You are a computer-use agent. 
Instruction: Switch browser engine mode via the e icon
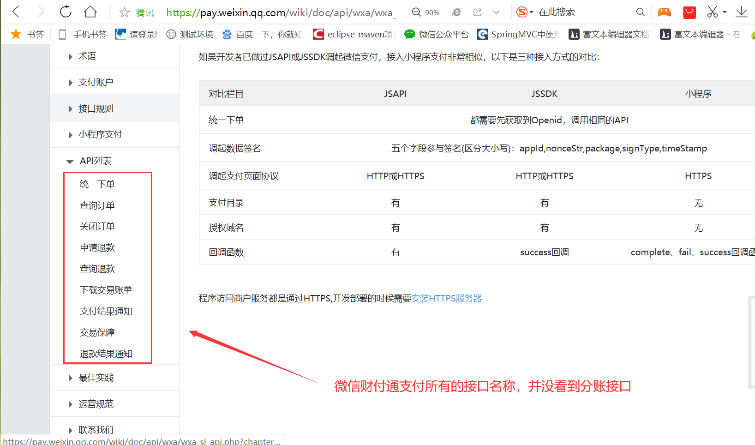(x=456, y=12)
